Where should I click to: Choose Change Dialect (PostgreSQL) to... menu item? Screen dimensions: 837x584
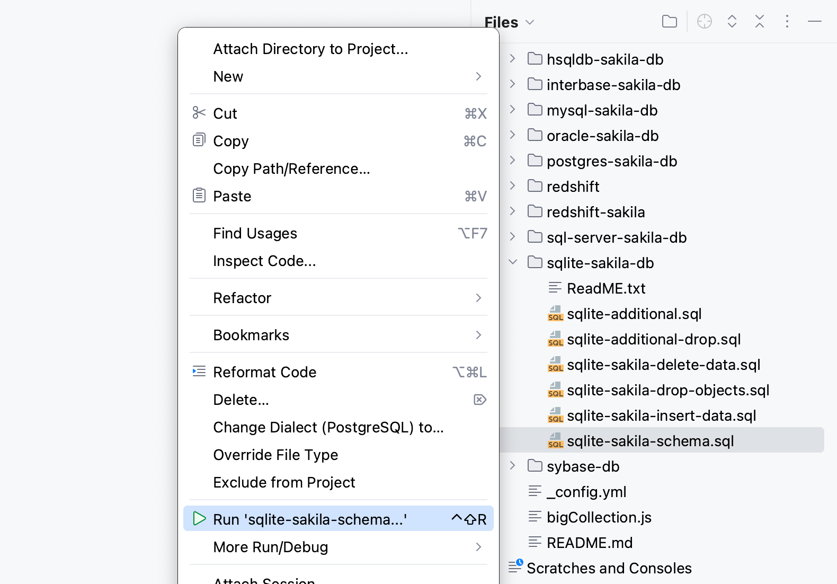(328, 427)
